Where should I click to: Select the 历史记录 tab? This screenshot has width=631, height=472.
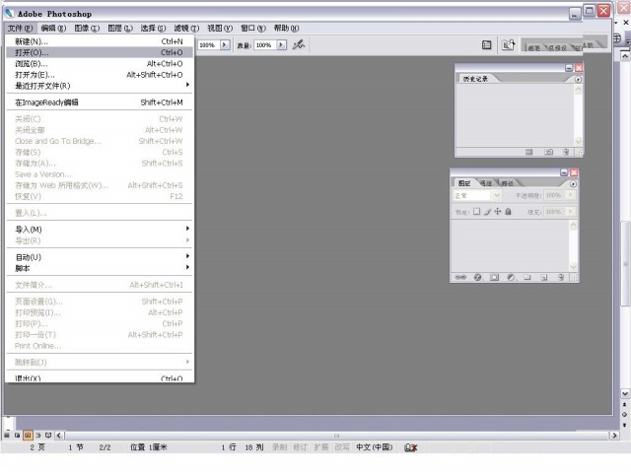[x=475, y=79]
